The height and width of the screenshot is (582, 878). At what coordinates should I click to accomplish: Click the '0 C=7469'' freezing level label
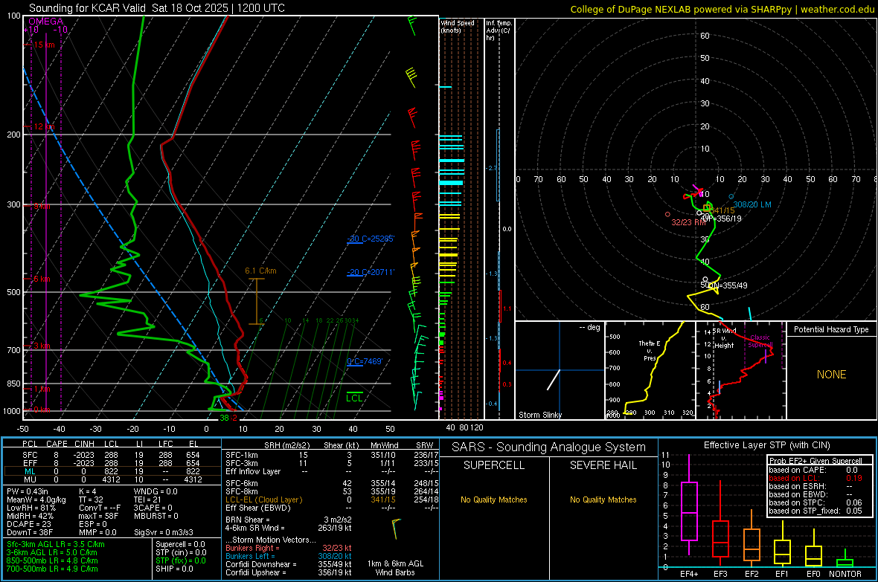tap(365, 361)
